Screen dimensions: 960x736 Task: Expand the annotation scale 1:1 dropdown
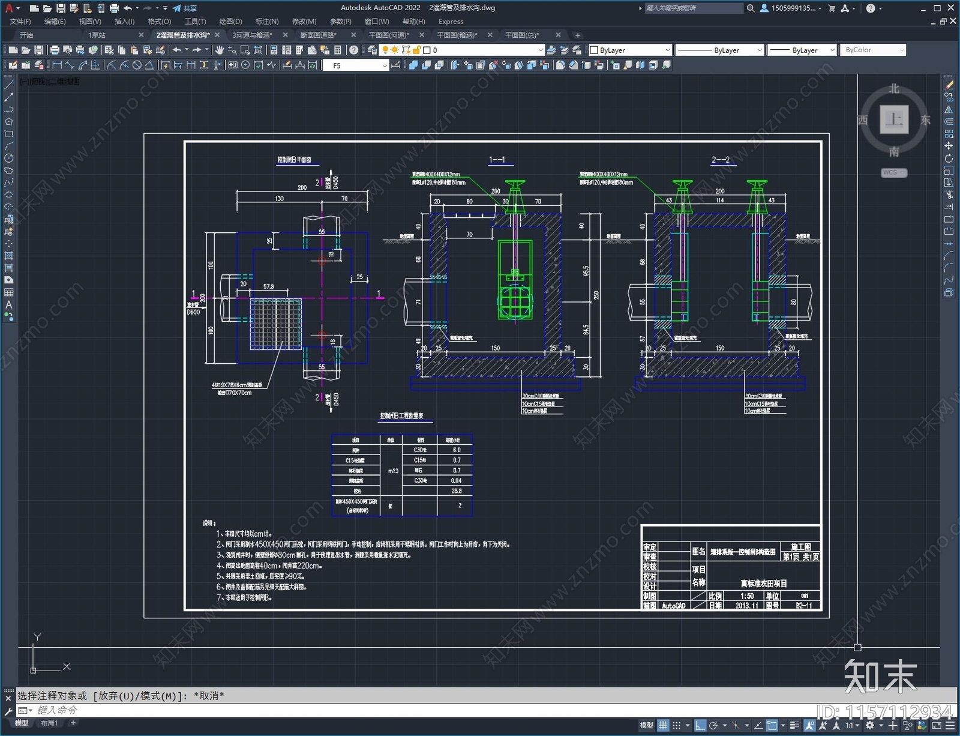pos(851,725)
